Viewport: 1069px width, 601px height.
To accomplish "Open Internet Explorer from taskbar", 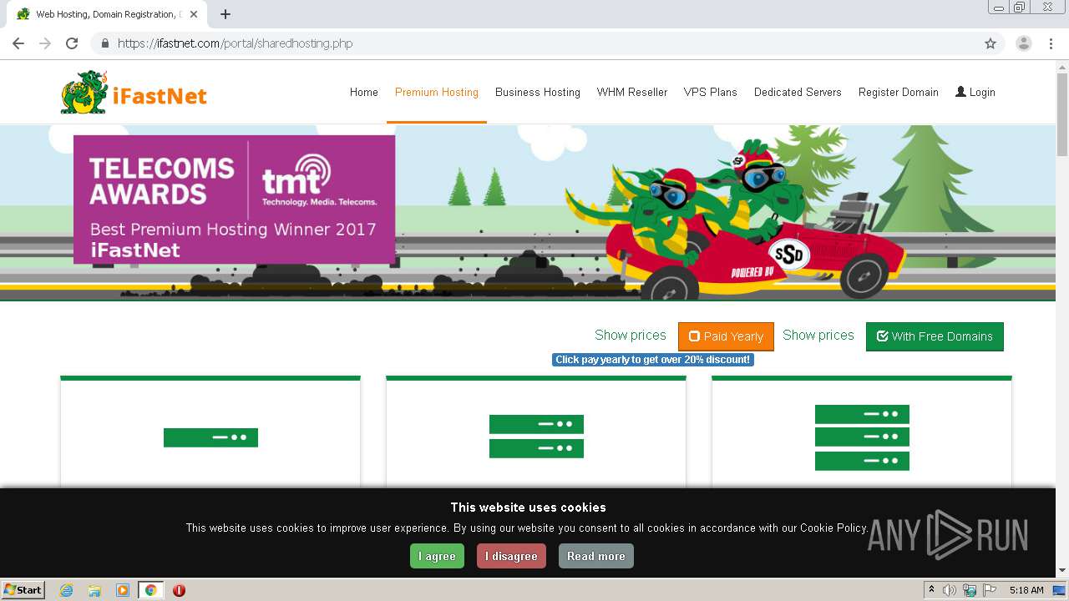I will [x=66, y=590].
